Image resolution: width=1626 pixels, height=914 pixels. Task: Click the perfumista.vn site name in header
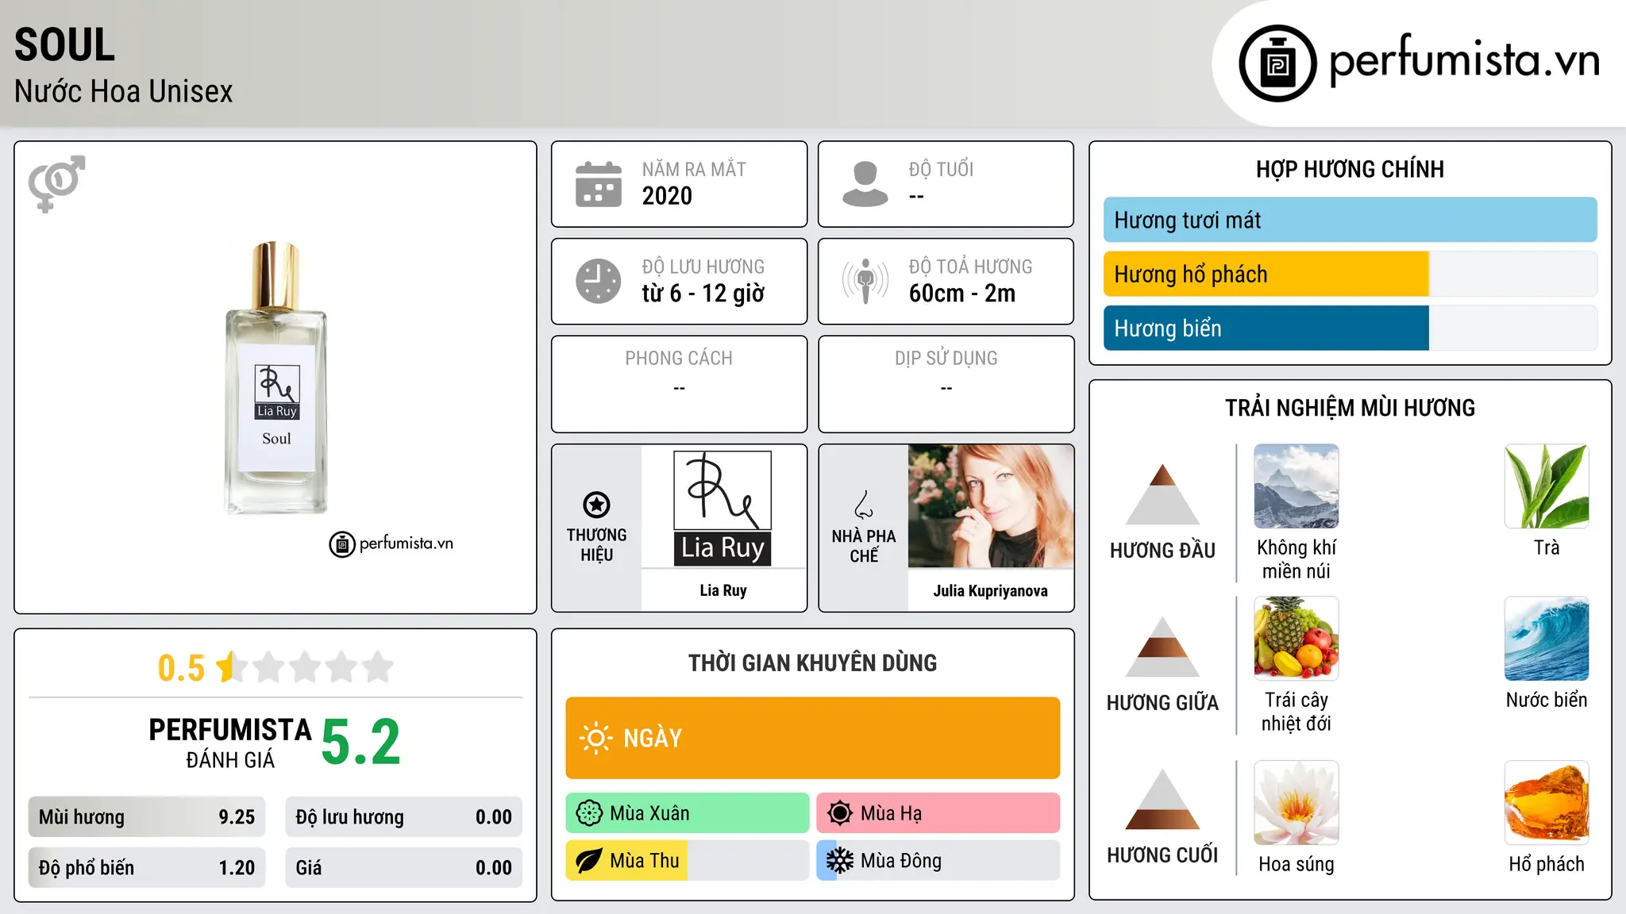pyautogui.click(x=1464, y=60)
